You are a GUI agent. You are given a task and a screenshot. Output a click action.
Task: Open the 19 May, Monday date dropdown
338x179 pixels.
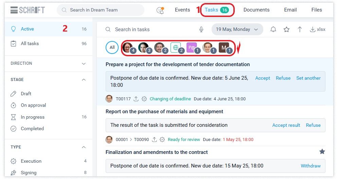pos(237,29)
